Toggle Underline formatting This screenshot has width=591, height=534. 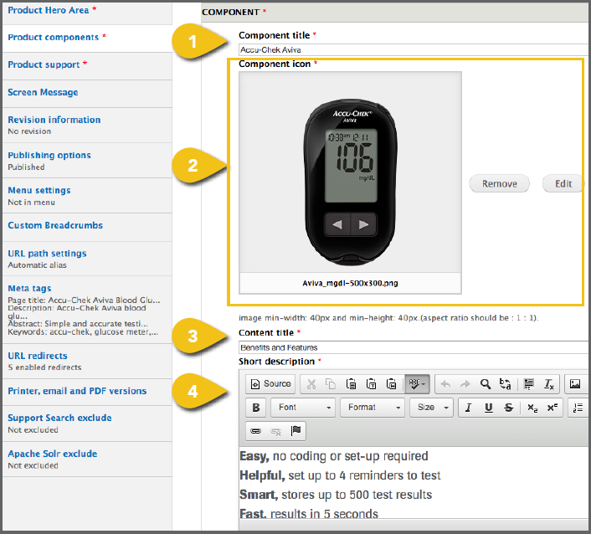(489, 408)
